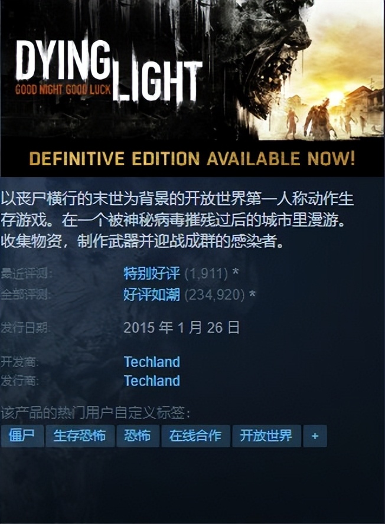Select the 开放世界 tag
385x524 pixels.
[266, 435]
